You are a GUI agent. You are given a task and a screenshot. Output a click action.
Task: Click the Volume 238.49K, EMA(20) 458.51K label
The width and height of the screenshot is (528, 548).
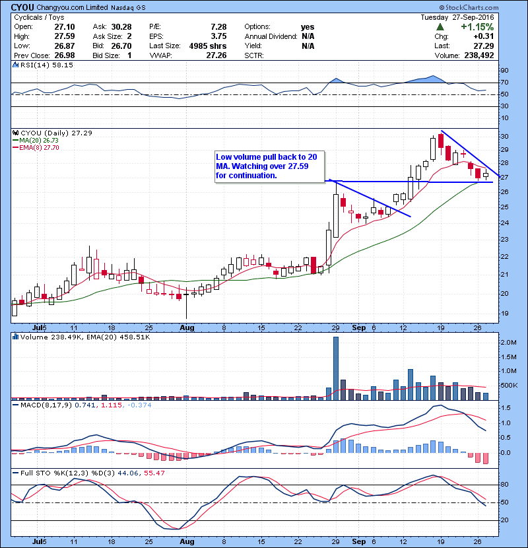click(x=85, y=337)
